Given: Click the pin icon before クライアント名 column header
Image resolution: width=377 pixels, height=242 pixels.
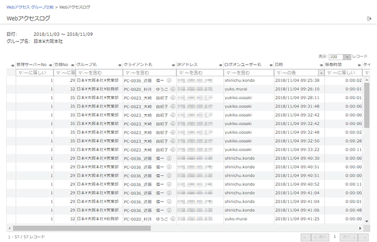Looking at the screenshot, I should coord(120,65).
